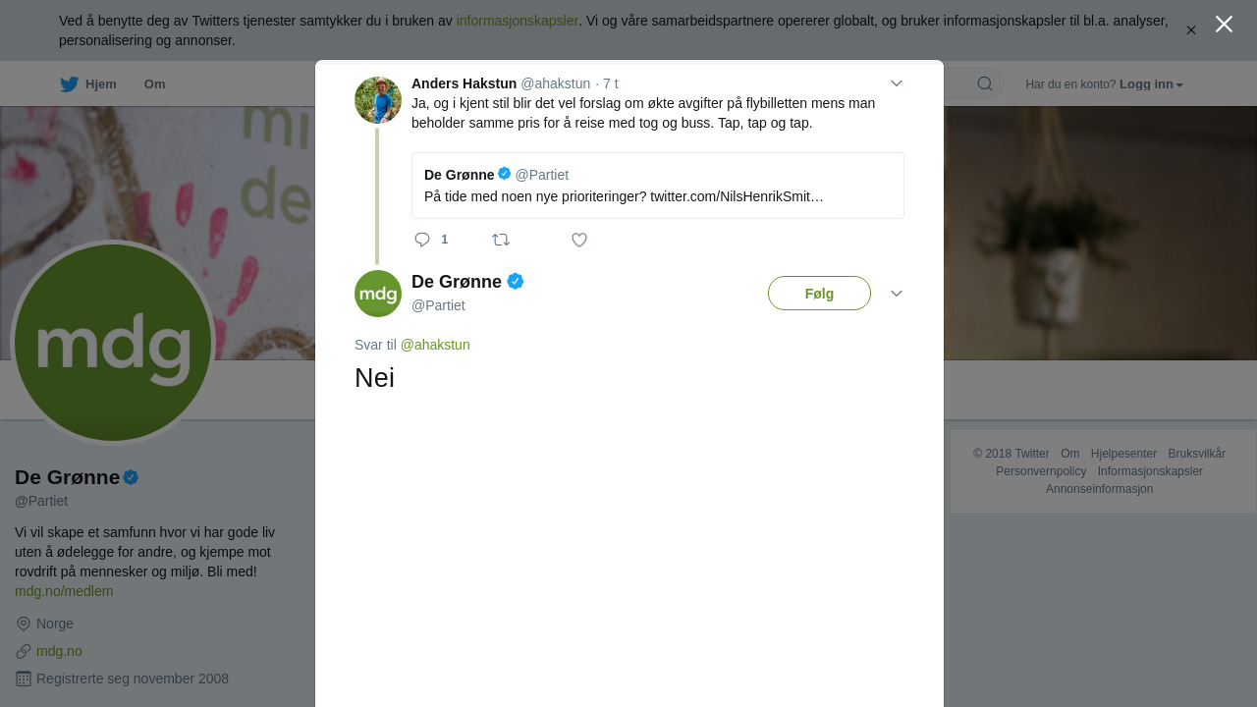1257x707 pixels.
Task: Click the search magnifier icon
Action: pyautogui.click(x=985, y=84)
